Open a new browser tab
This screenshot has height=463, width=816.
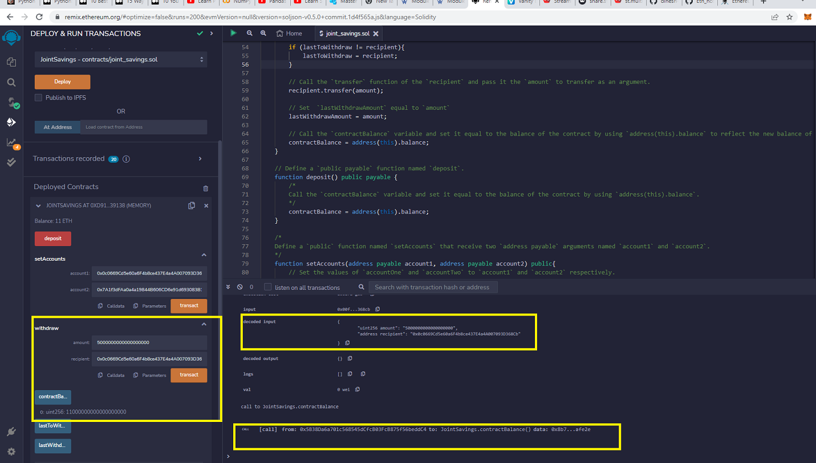point(764,2)
